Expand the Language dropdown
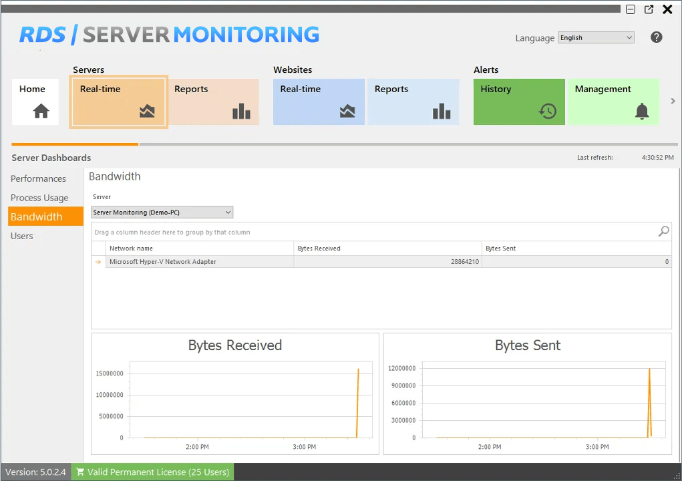The height and width of the screenshot is (481, 682). [596, 38]
